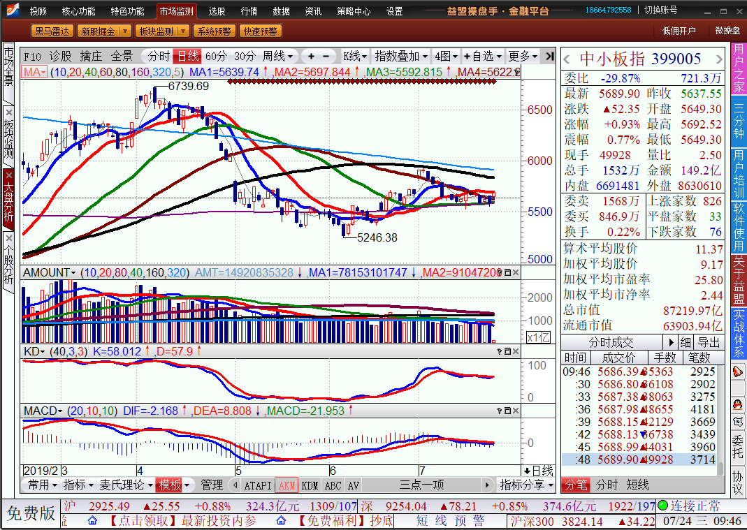Go to next index with right arrow
The width and height of the screenshot is (747, 530).
point(719,59)
